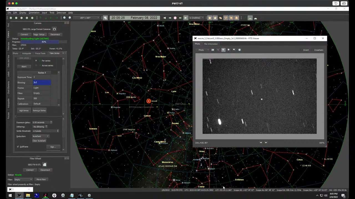Viewport: 355px width, 199px height.
Task: Enable the Invert checkbox
Action: click(301, 50)
